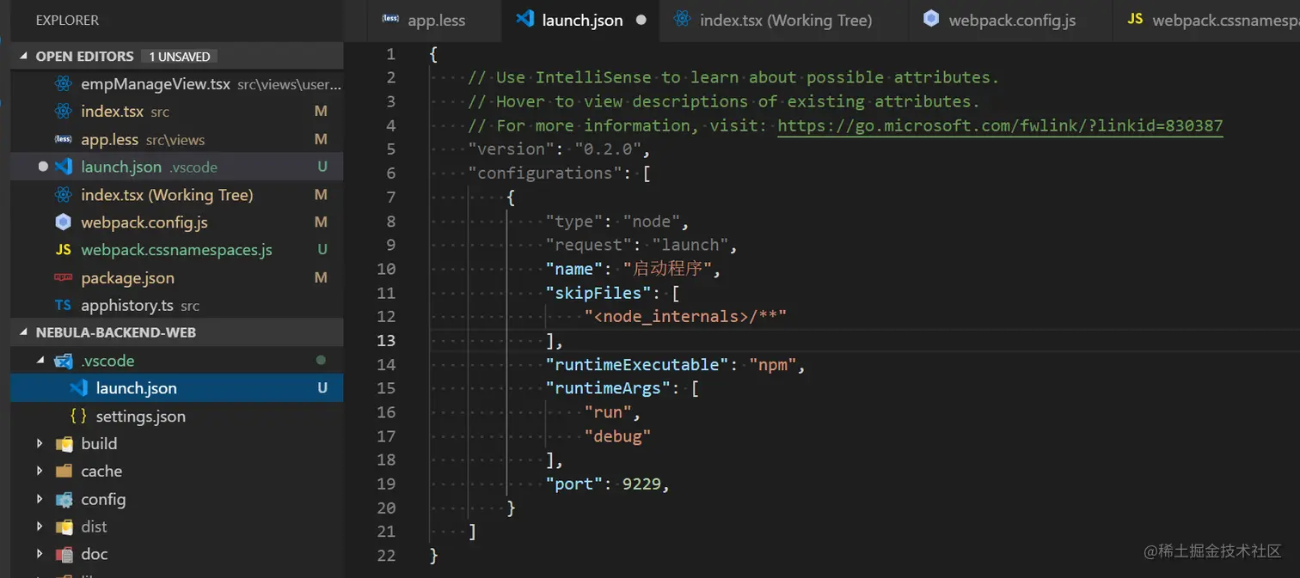Viewport: 1300px width, 578px height.
Task: Click the doc folder icon
Action: point(64,554)
